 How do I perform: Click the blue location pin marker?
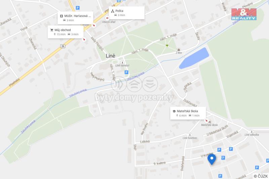(212, 159)
